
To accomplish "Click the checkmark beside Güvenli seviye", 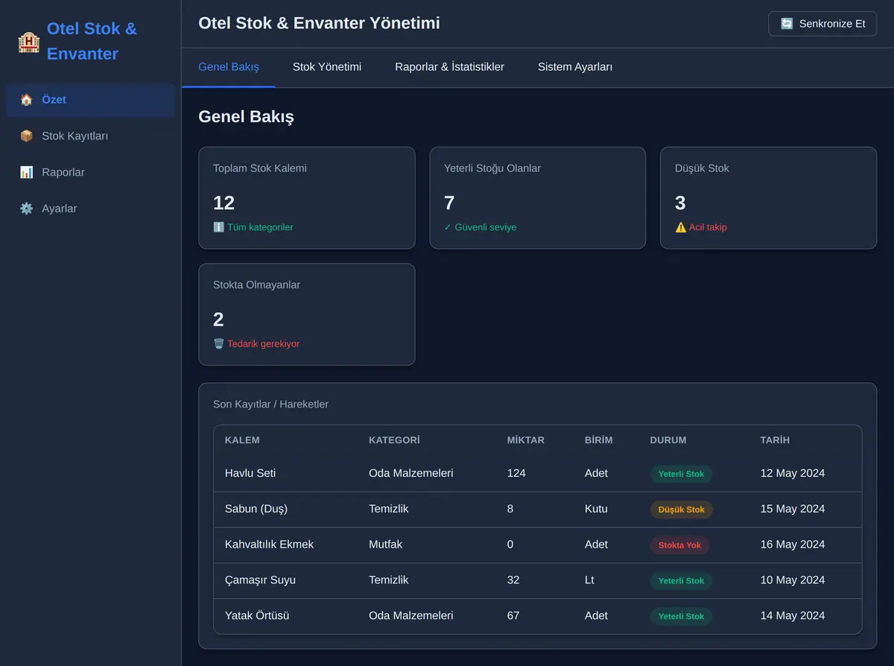I will pyautogui.click(x=448, y=227).
